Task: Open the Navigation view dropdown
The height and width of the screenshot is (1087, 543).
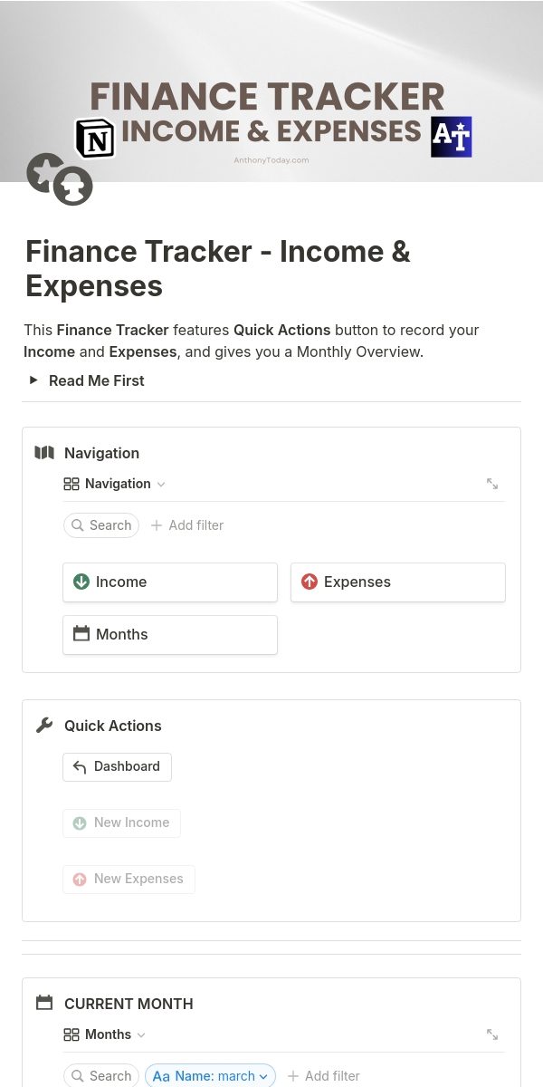Action: [x=115, y=484]
